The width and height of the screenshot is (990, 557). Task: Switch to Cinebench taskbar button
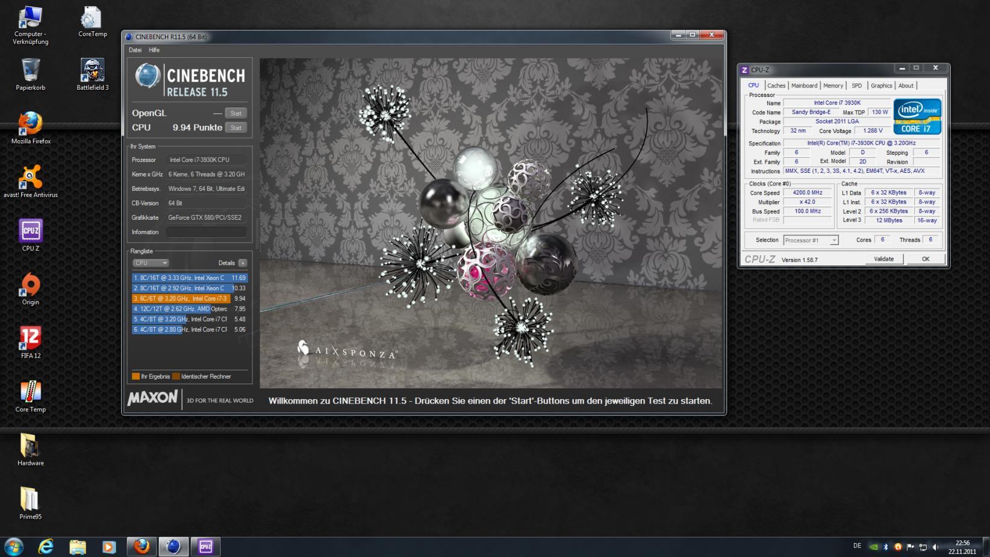coord(173,547)
